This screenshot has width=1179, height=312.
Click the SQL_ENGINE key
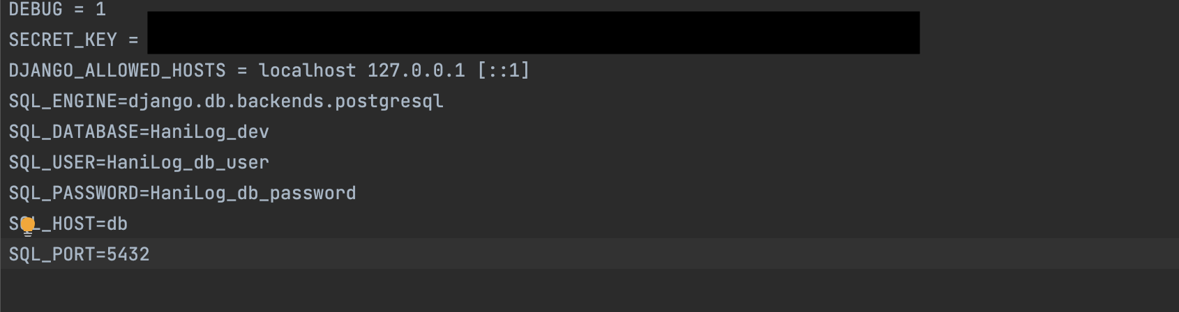pyautogui.click(x=63, y=101)
